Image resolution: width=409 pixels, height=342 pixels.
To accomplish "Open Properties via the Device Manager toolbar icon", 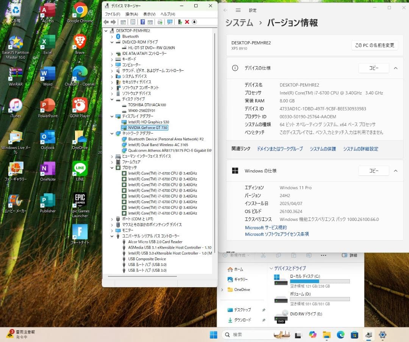I will 133,22.
